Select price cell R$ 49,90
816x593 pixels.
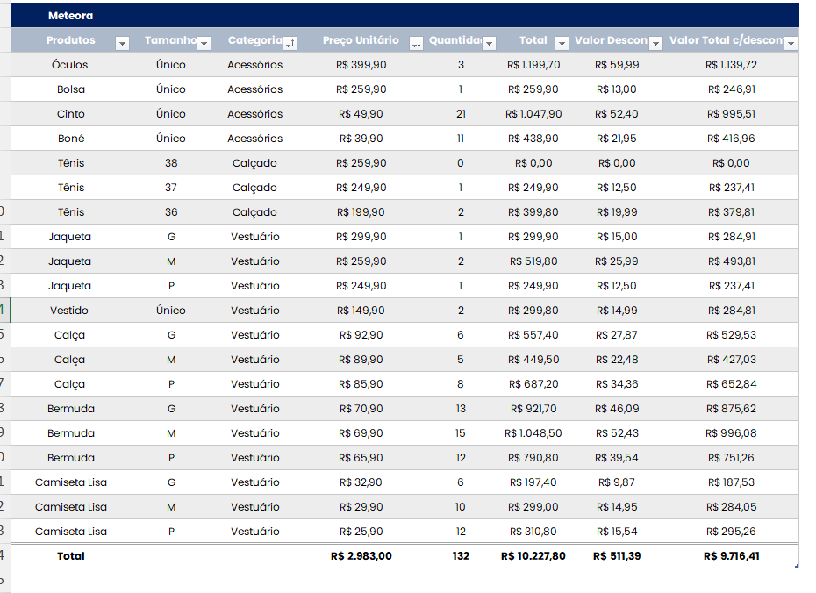[x=361, y=113]
